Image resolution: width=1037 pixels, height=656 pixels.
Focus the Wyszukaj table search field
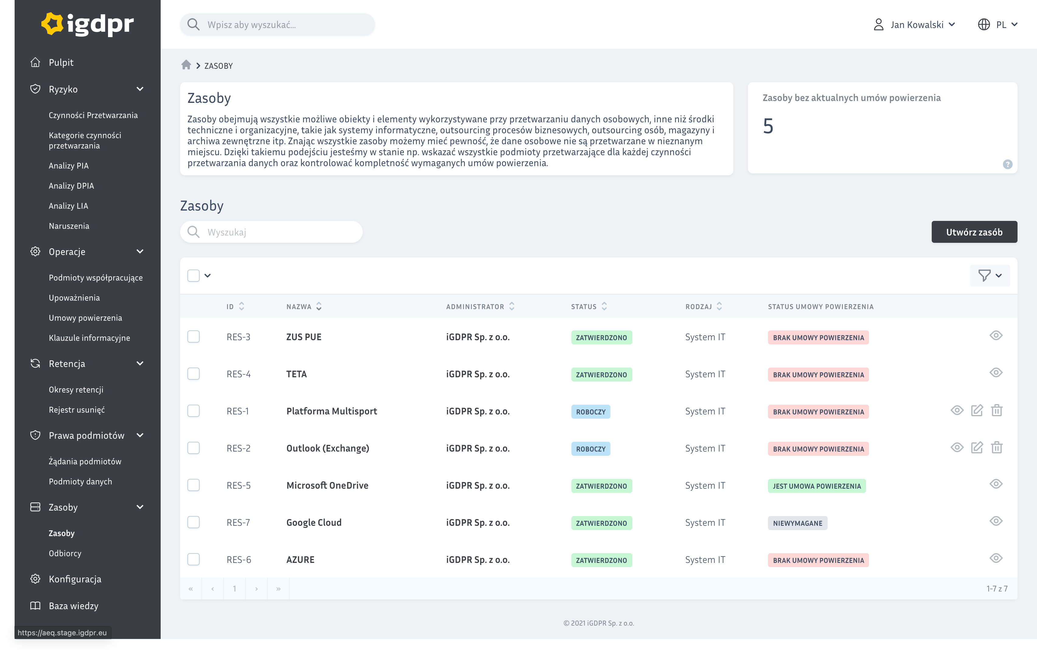271,232
